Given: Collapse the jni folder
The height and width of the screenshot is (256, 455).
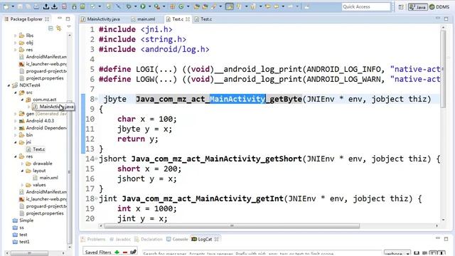Looking at the screenshot, I should tap(16, 142).
